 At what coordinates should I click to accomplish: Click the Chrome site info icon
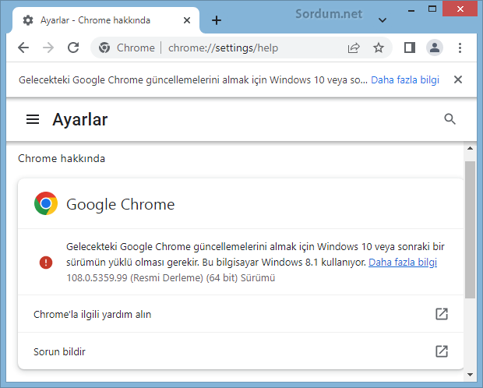104,48
